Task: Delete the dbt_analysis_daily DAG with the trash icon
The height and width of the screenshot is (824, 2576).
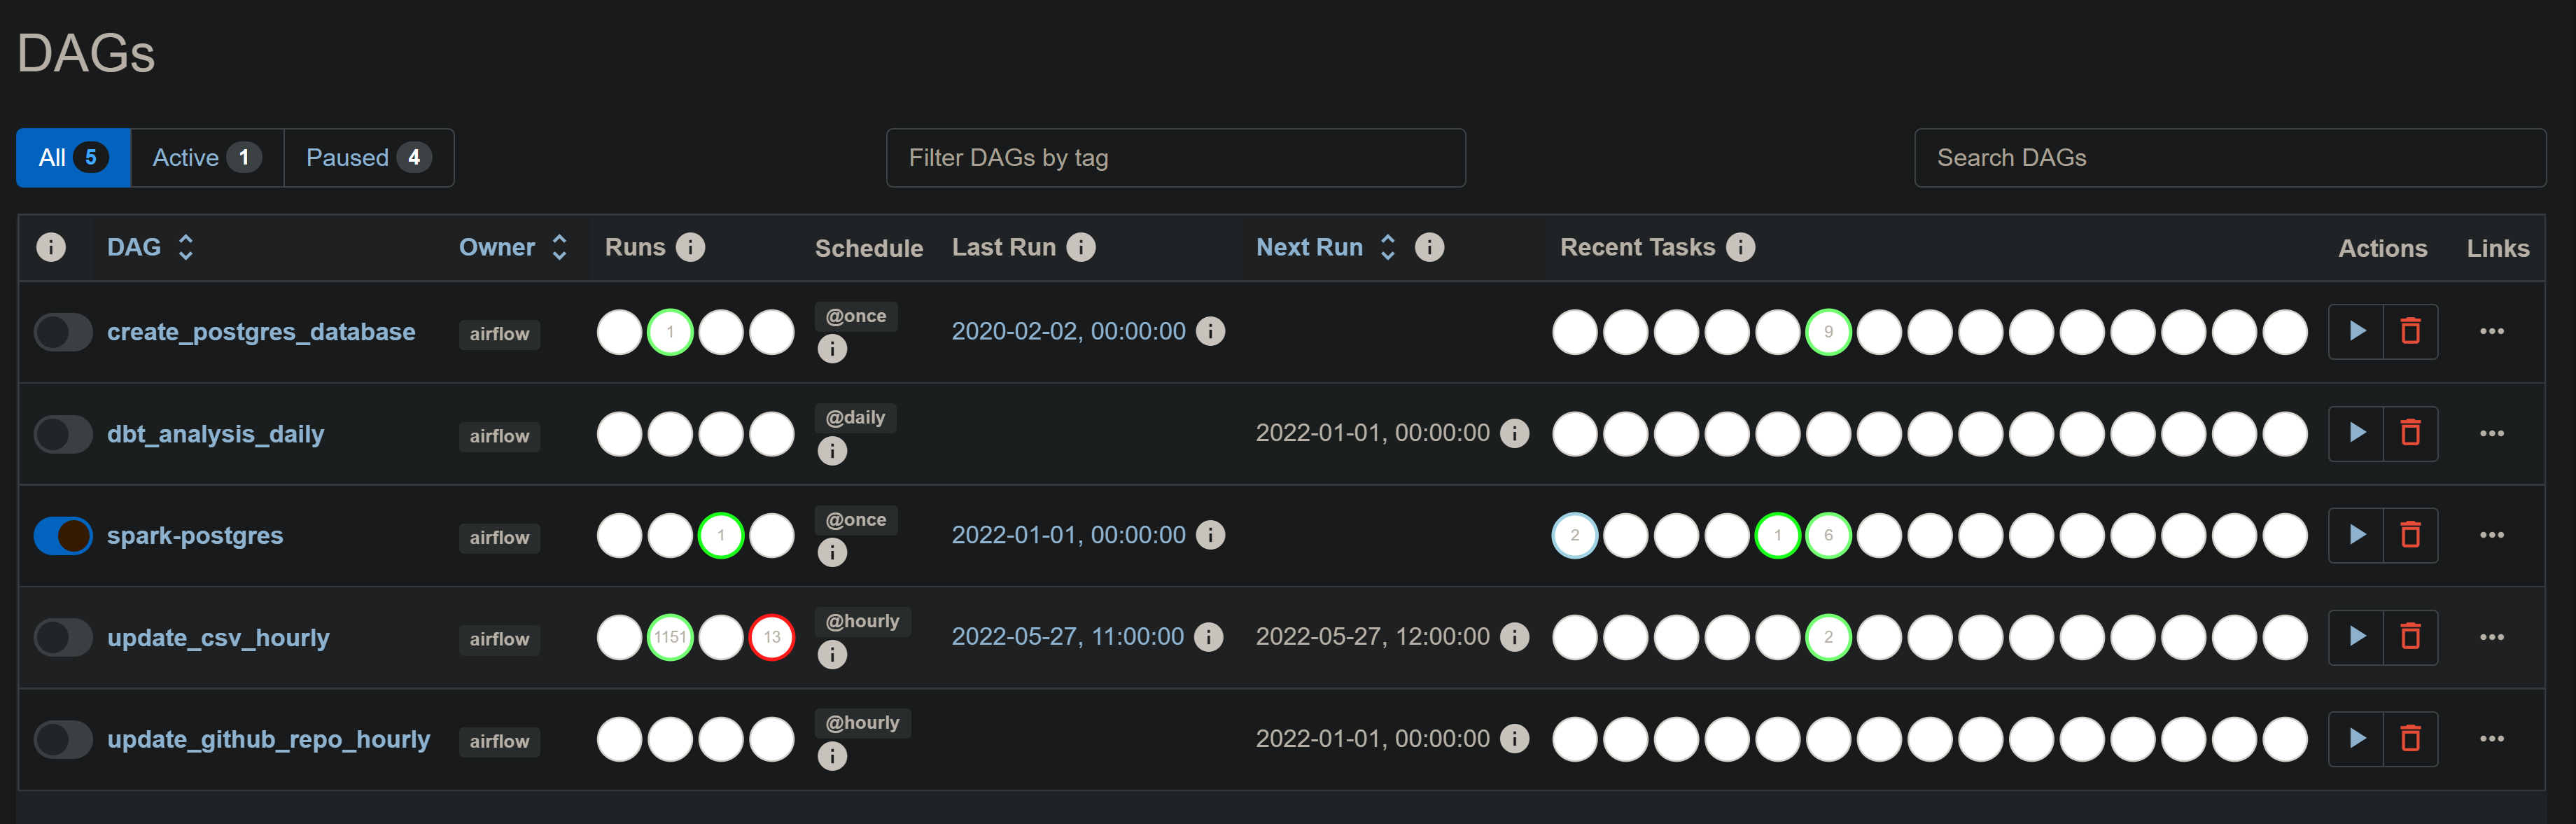Action: coord(2410,433)
